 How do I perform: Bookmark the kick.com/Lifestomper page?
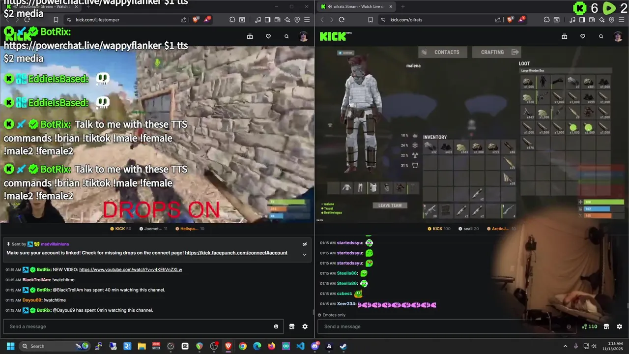pyautogui.click(x=56, y=20)
